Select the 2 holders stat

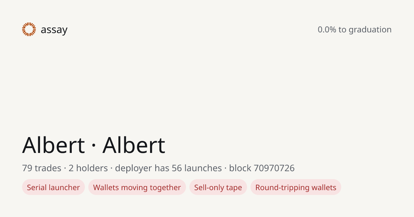click(x=88, y=168)
